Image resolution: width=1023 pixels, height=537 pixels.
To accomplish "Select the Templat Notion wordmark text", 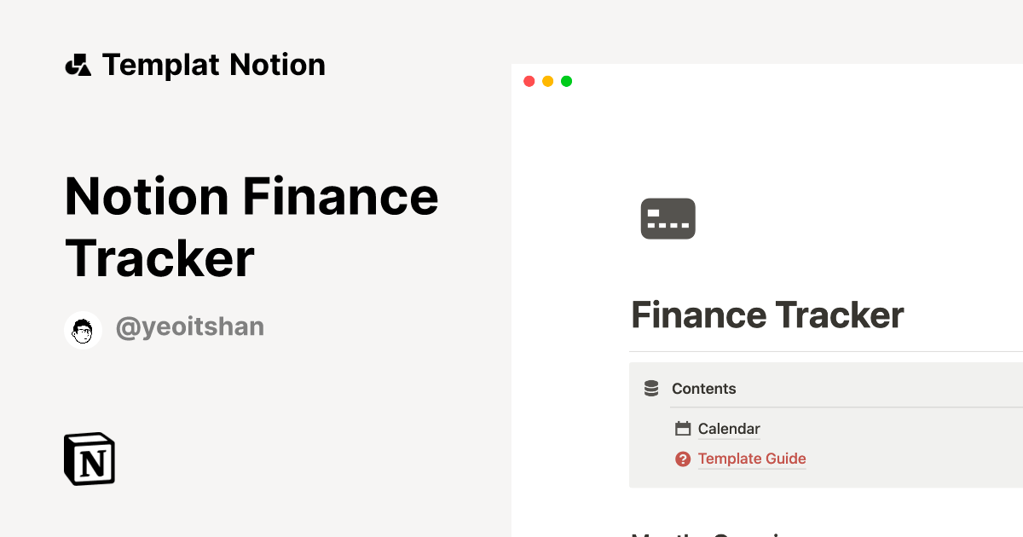I will coord(213,64).
